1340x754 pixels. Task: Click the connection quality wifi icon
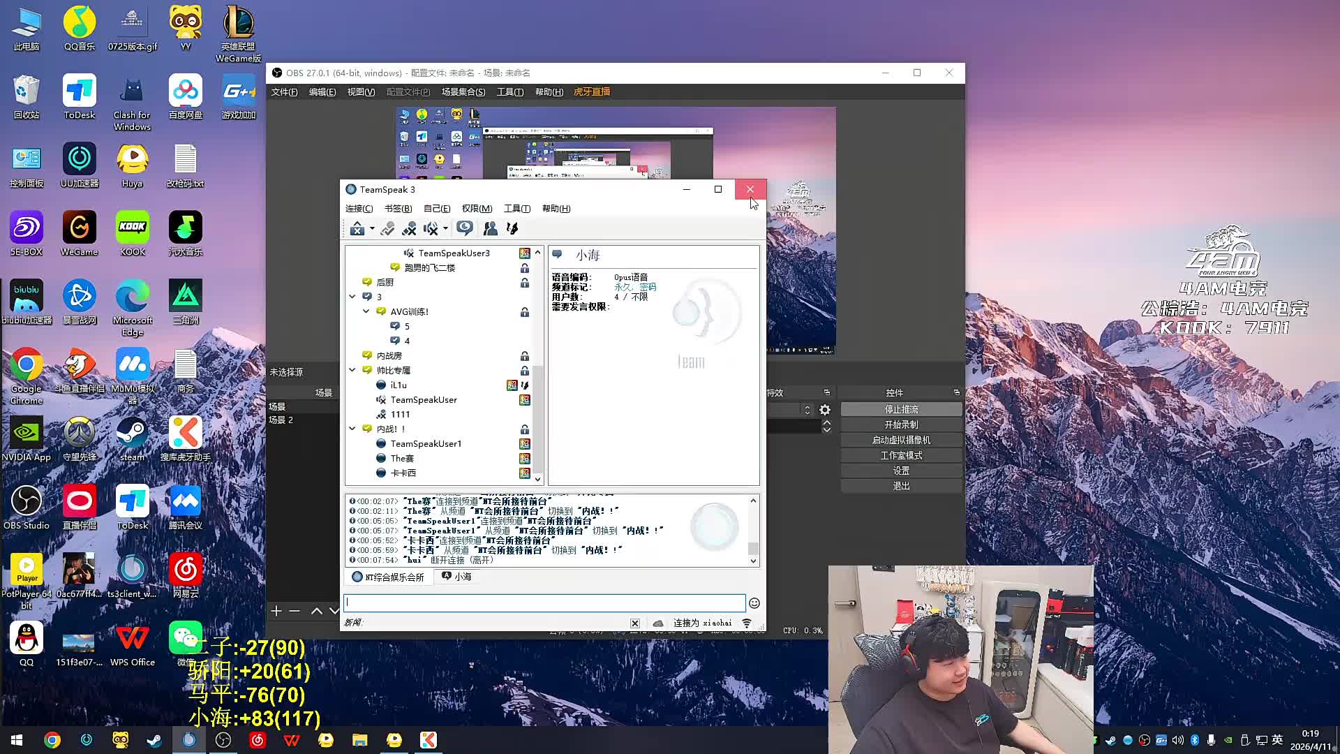coord(747,623)
